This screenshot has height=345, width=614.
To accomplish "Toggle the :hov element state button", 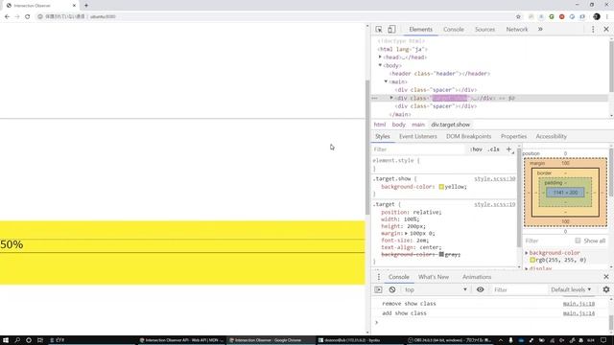I will coord(476,149).
